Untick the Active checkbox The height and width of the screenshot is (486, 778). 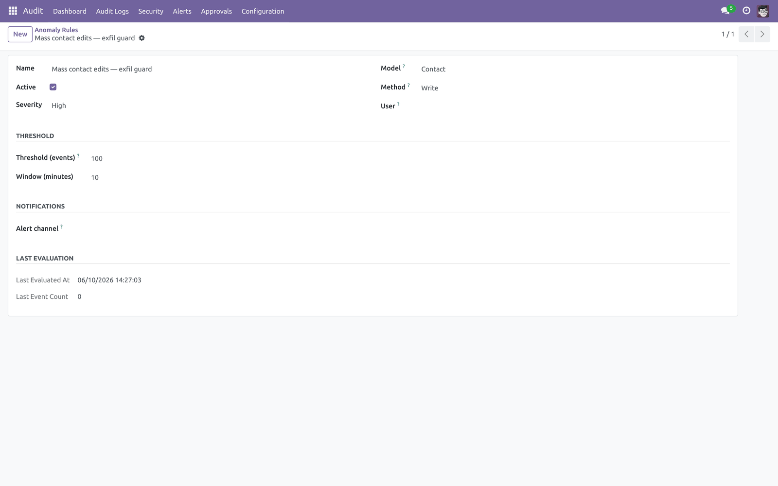(x=53, y=87)
